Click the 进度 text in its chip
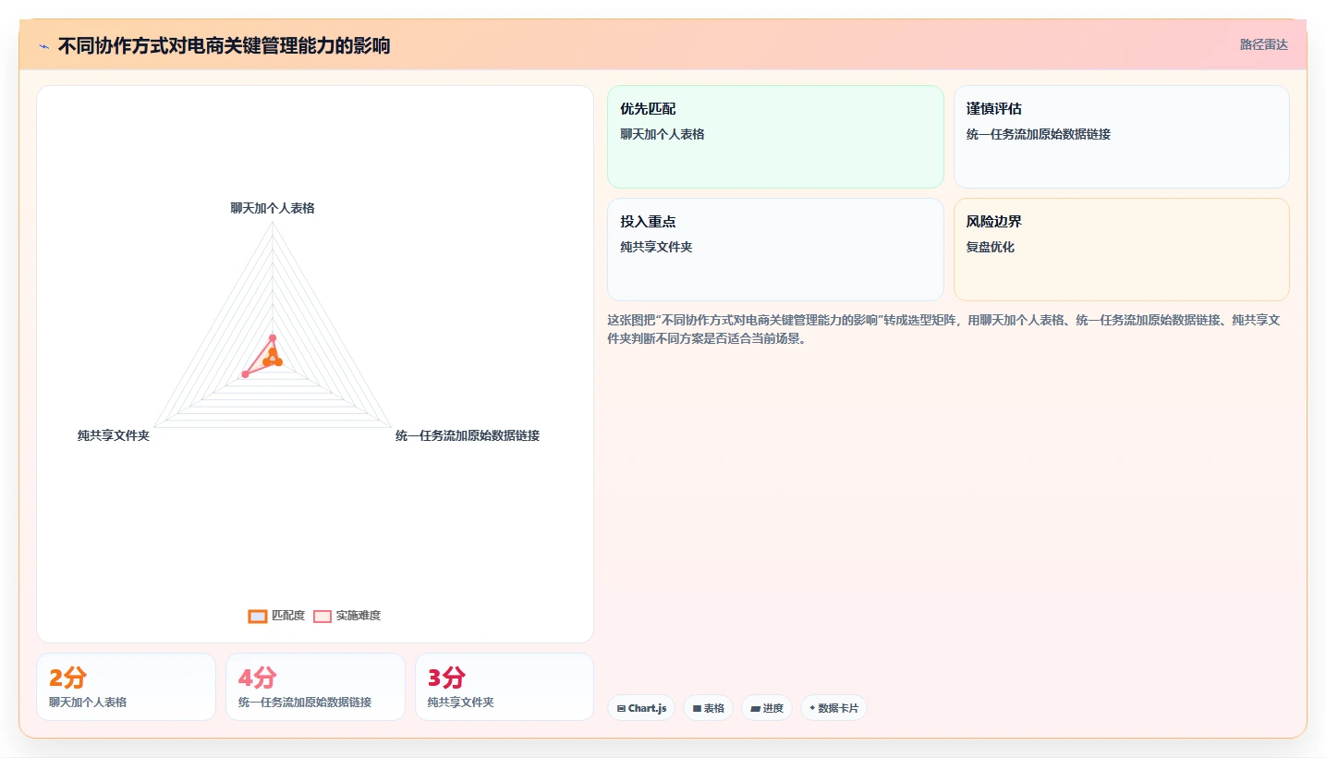The image size is (1326, 758). [773, 708]
